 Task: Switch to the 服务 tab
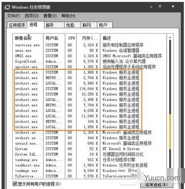(x=54, y=25)
